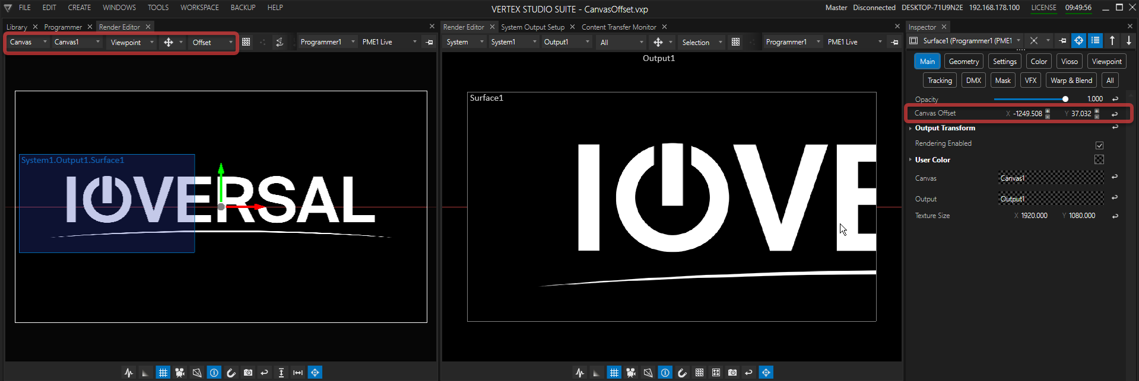Screen dimensions: 1139x381
Task: Select the Mask inspector button
Action: tap(1002, 81)
